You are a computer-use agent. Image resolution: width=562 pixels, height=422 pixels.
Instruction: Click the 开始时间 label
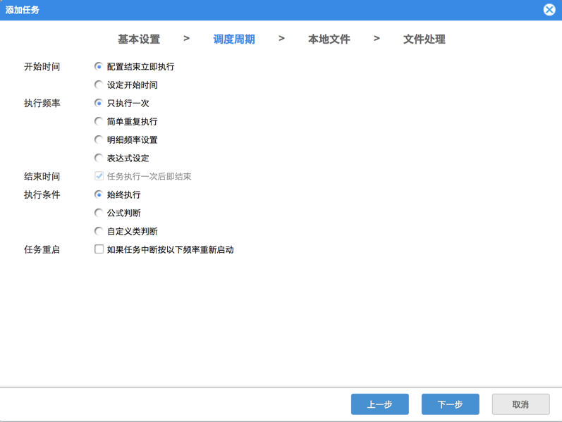pyautogui.click(x=42, y=67)
